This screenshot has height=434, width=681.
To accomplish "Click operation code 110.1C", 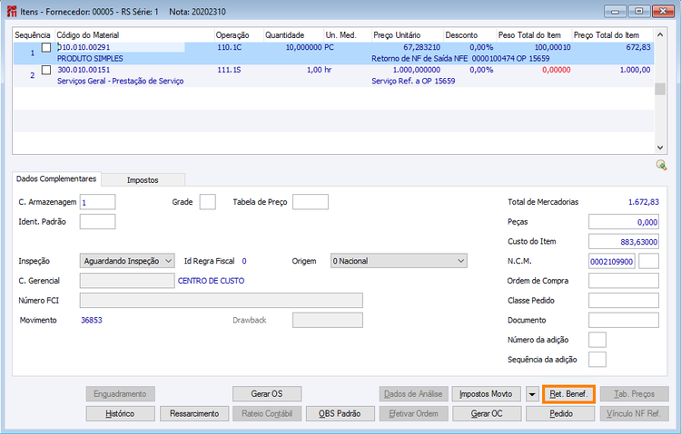I will click(x=230, y=47).
